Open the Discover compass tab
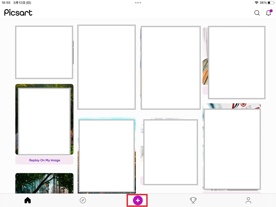 [83, 200]
